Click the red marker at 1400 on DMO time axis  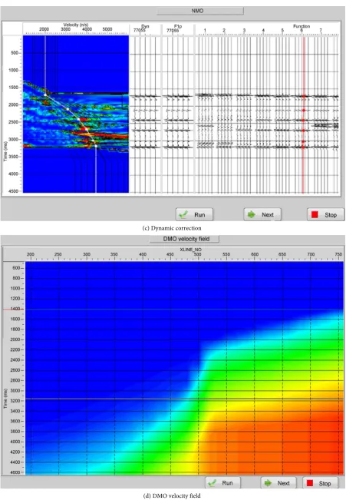coord(13,309)
